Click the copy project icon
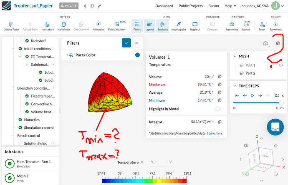This screenshot has width=288, height=185. [92, 6]
